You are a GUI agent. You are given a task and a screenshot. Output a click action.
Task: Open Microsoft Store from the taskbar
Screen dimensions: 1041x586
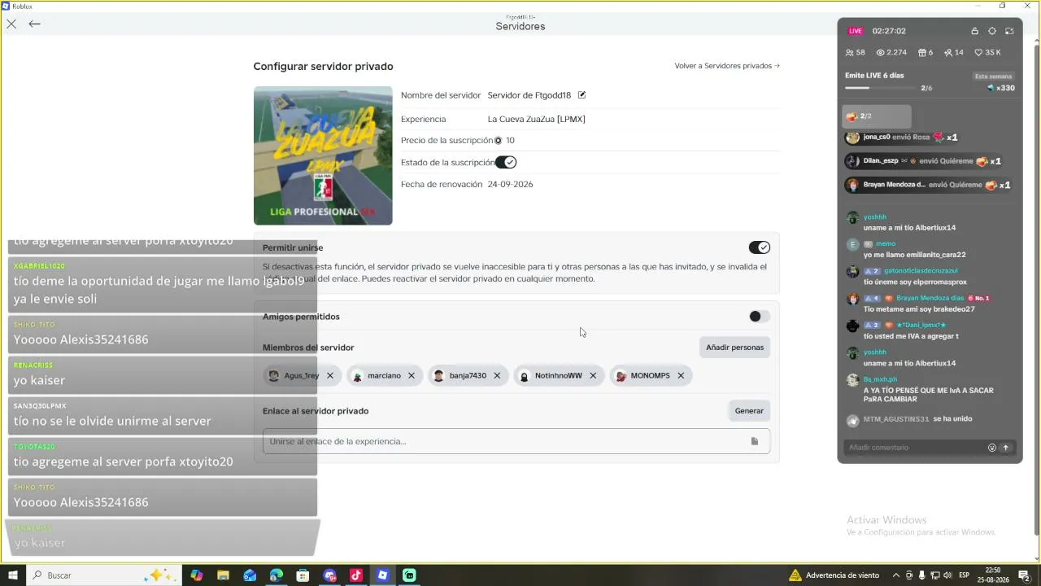click(x=303, y=575)
